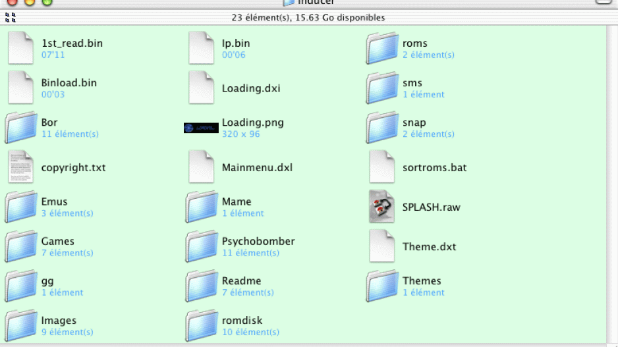Select the sortroms.bat file icon
The height and width of the screenshot is (347, 618).
pos(381,167)
